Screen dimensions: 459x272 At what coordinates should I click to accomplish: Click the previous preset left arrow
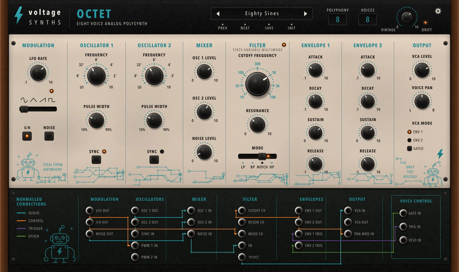[218, 14]
